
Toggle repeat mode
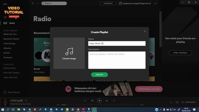click(x=114, y=101)
